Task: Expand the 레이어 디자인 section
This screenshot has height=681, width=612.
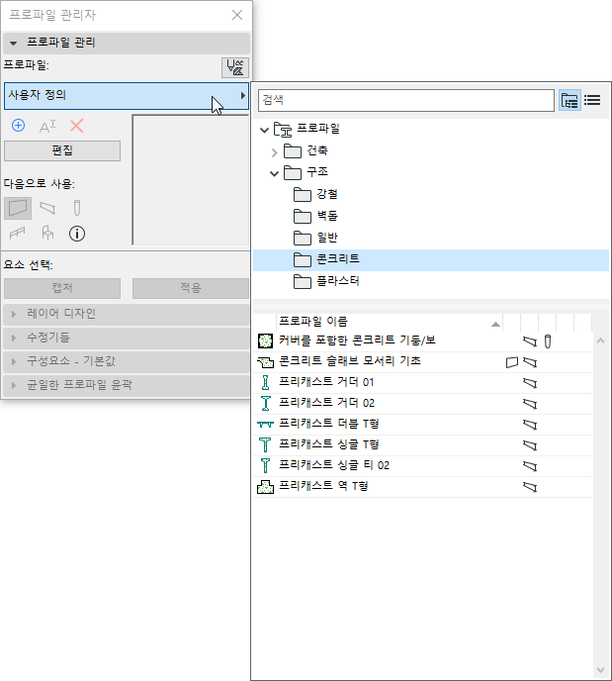Action: [127, 314]
